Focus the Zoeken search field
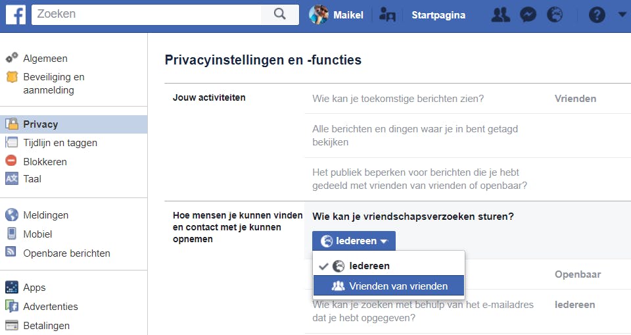 (148, 14)
